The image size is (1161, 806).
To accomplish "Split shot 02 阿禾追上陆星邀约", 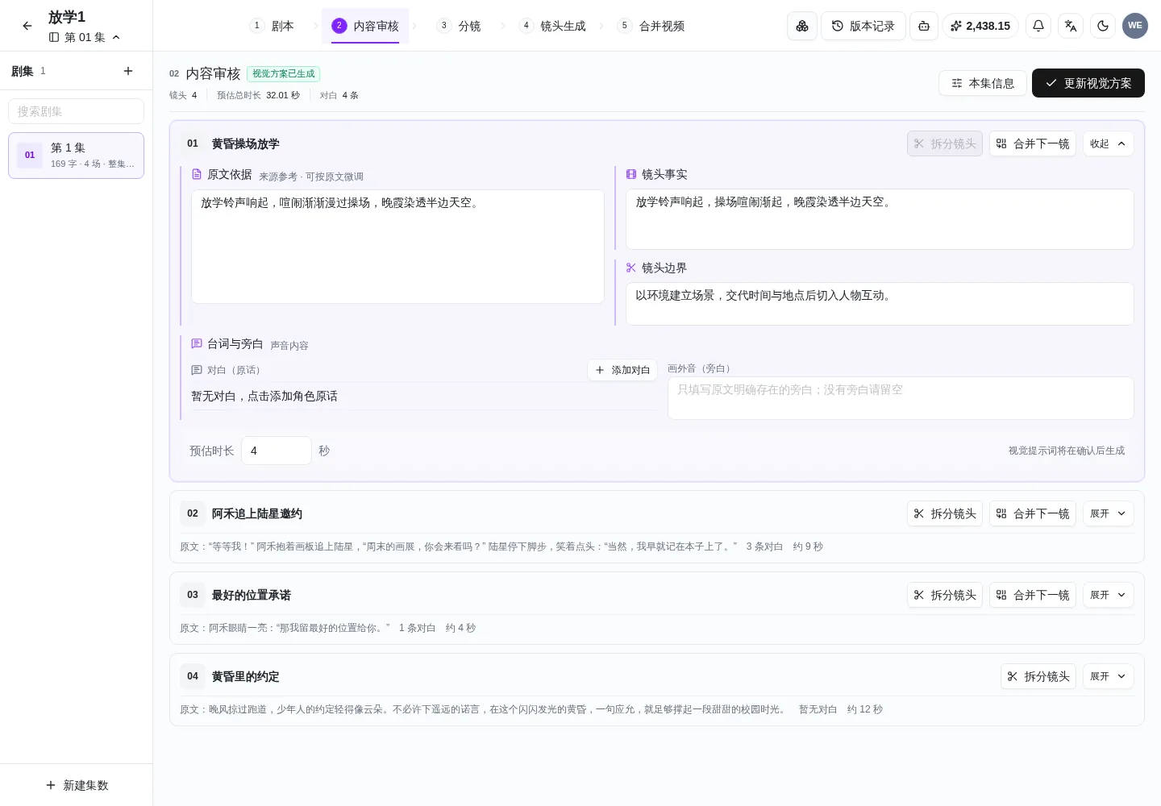I will click(945, 513).
